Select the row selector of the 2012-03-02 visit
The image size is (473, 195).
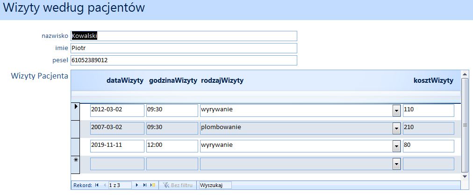click(x=75, y=111)
